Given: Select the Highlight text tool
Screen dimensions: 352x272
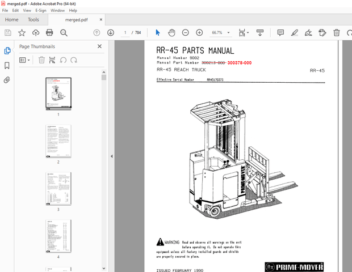Looking at the screenshot, I should pyautogui.click(x=295, y=33).
